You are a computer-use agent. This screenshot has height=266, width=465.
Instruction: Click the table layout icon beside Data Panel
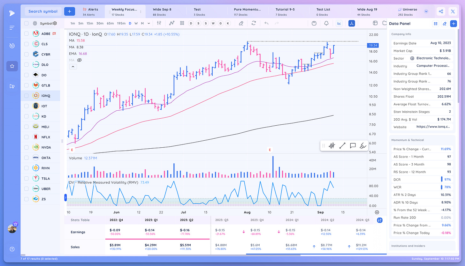(375, 23)
